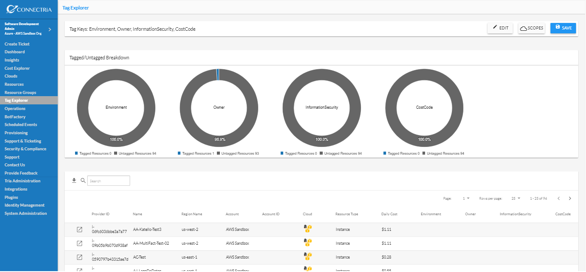The image size is (586, 272).
Task: Click the Edit button
Action: (x=500, y=28)
